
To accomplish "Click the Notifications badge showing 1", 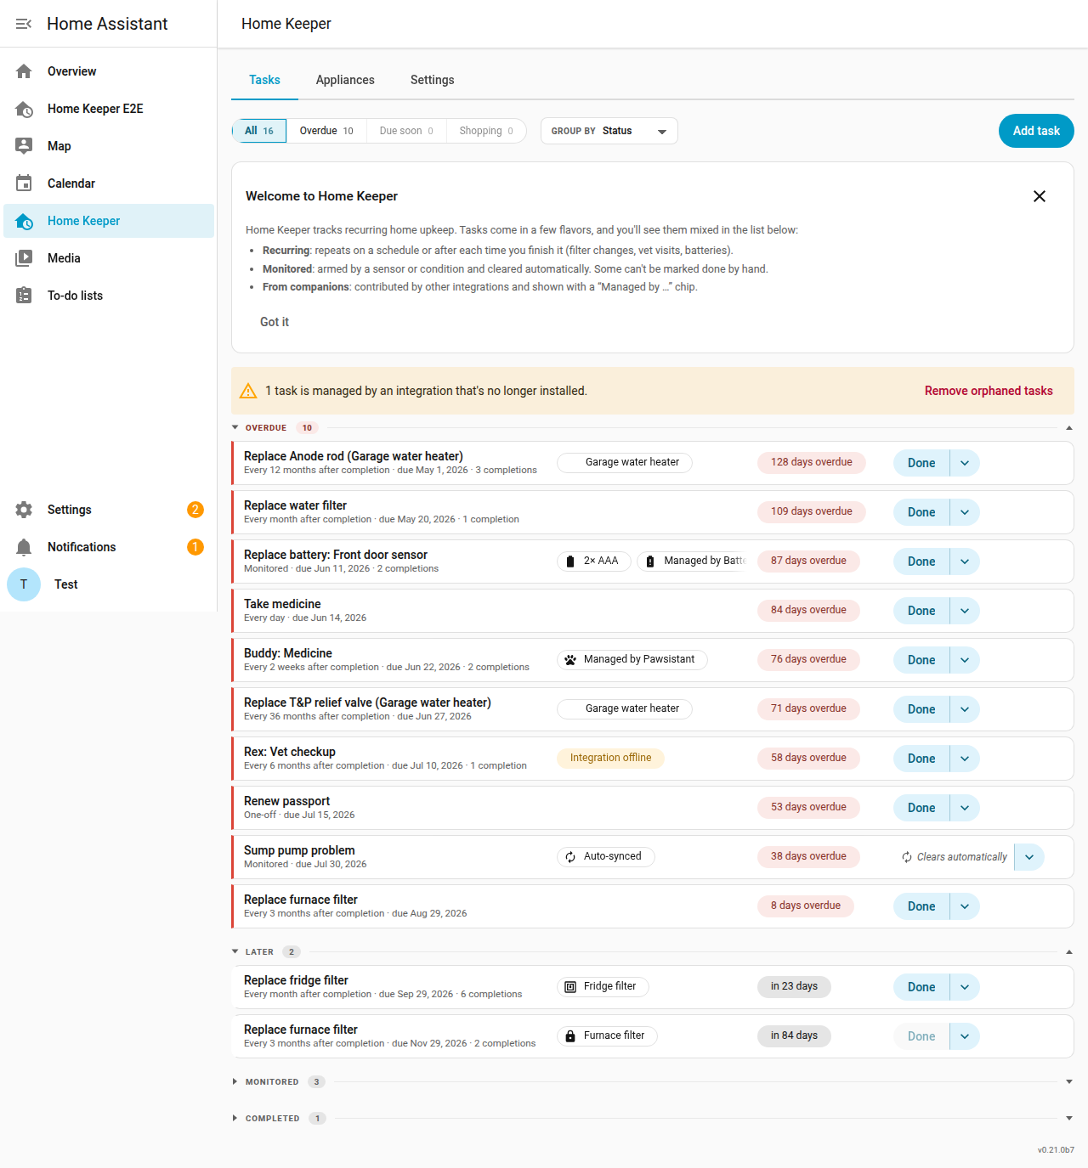I will pyautogui.click(x=195, y=547).
